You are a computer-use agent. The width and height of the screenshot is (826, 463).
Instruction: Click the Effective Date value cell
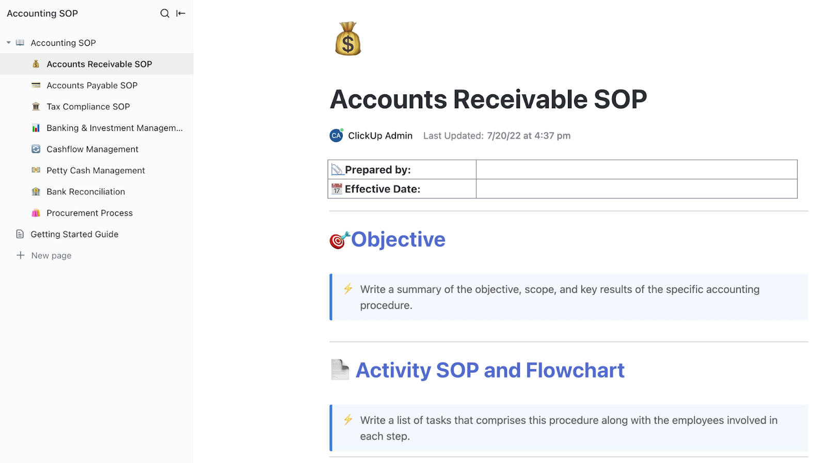[636, 189]
